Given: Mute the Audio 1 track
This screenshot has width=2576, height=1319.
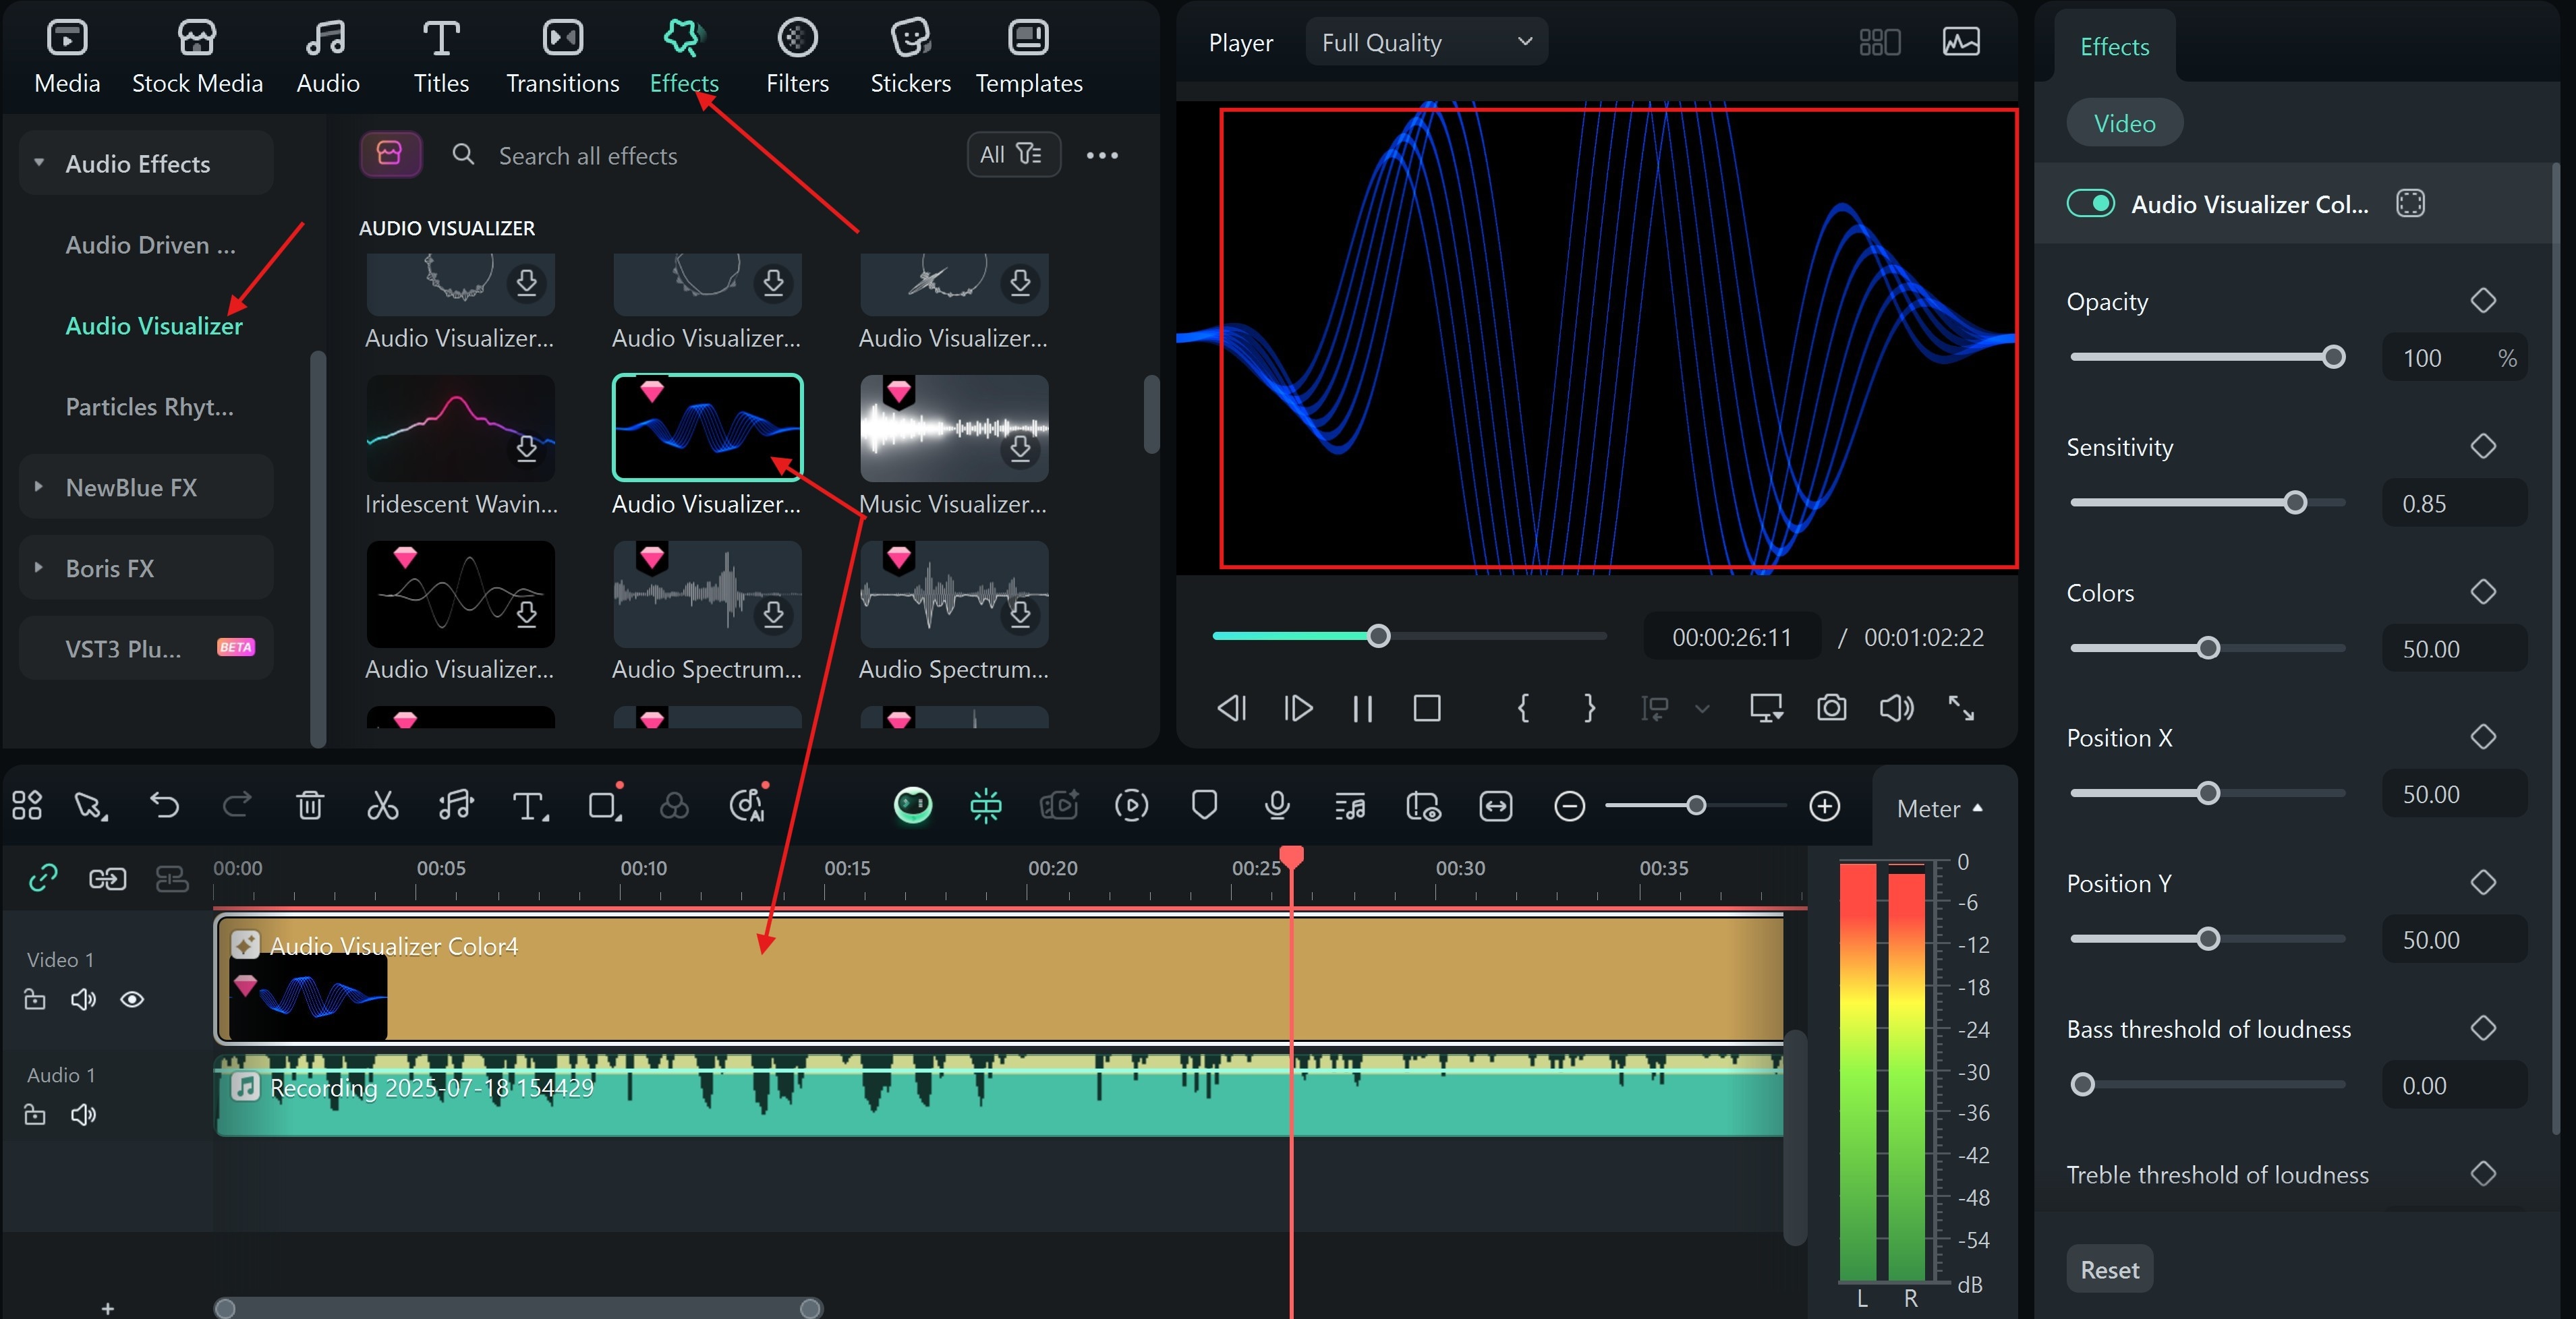Looking at the screenshot, I should (83, 1114).
